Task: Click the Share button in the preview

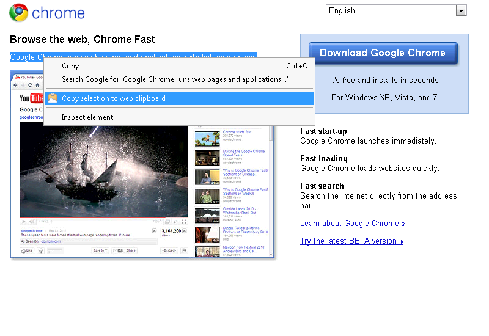Action: 125,250
